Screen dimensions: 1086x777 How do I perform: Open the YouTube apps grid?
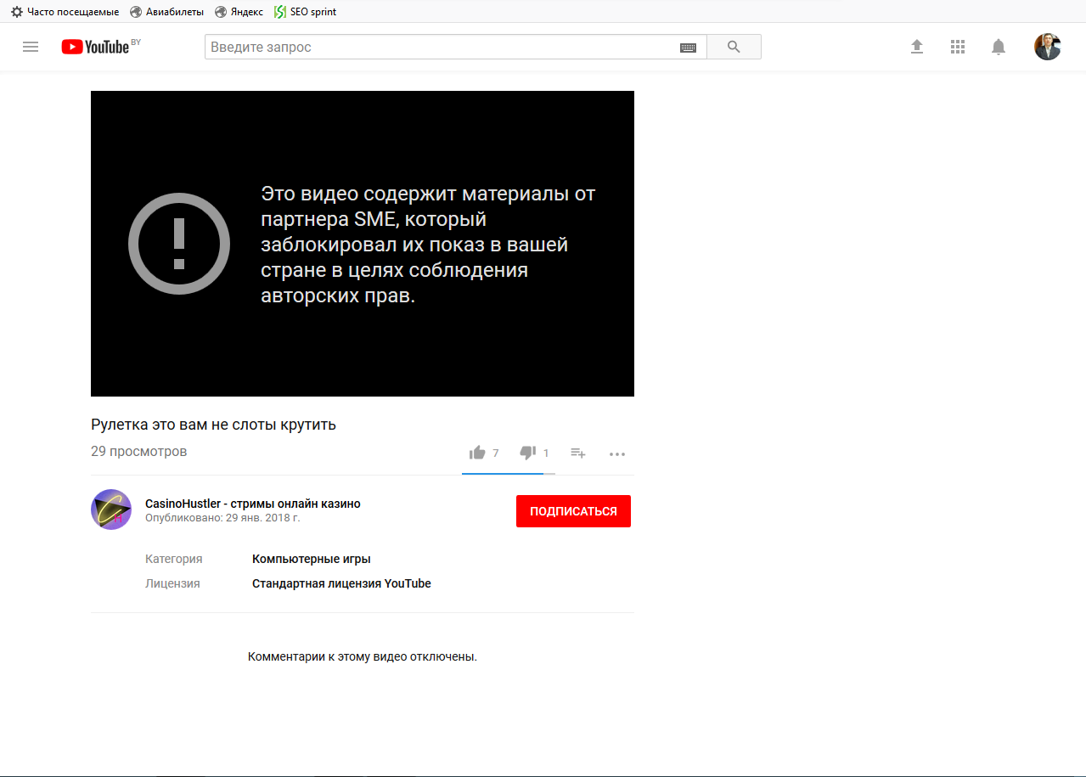point(958,47)
